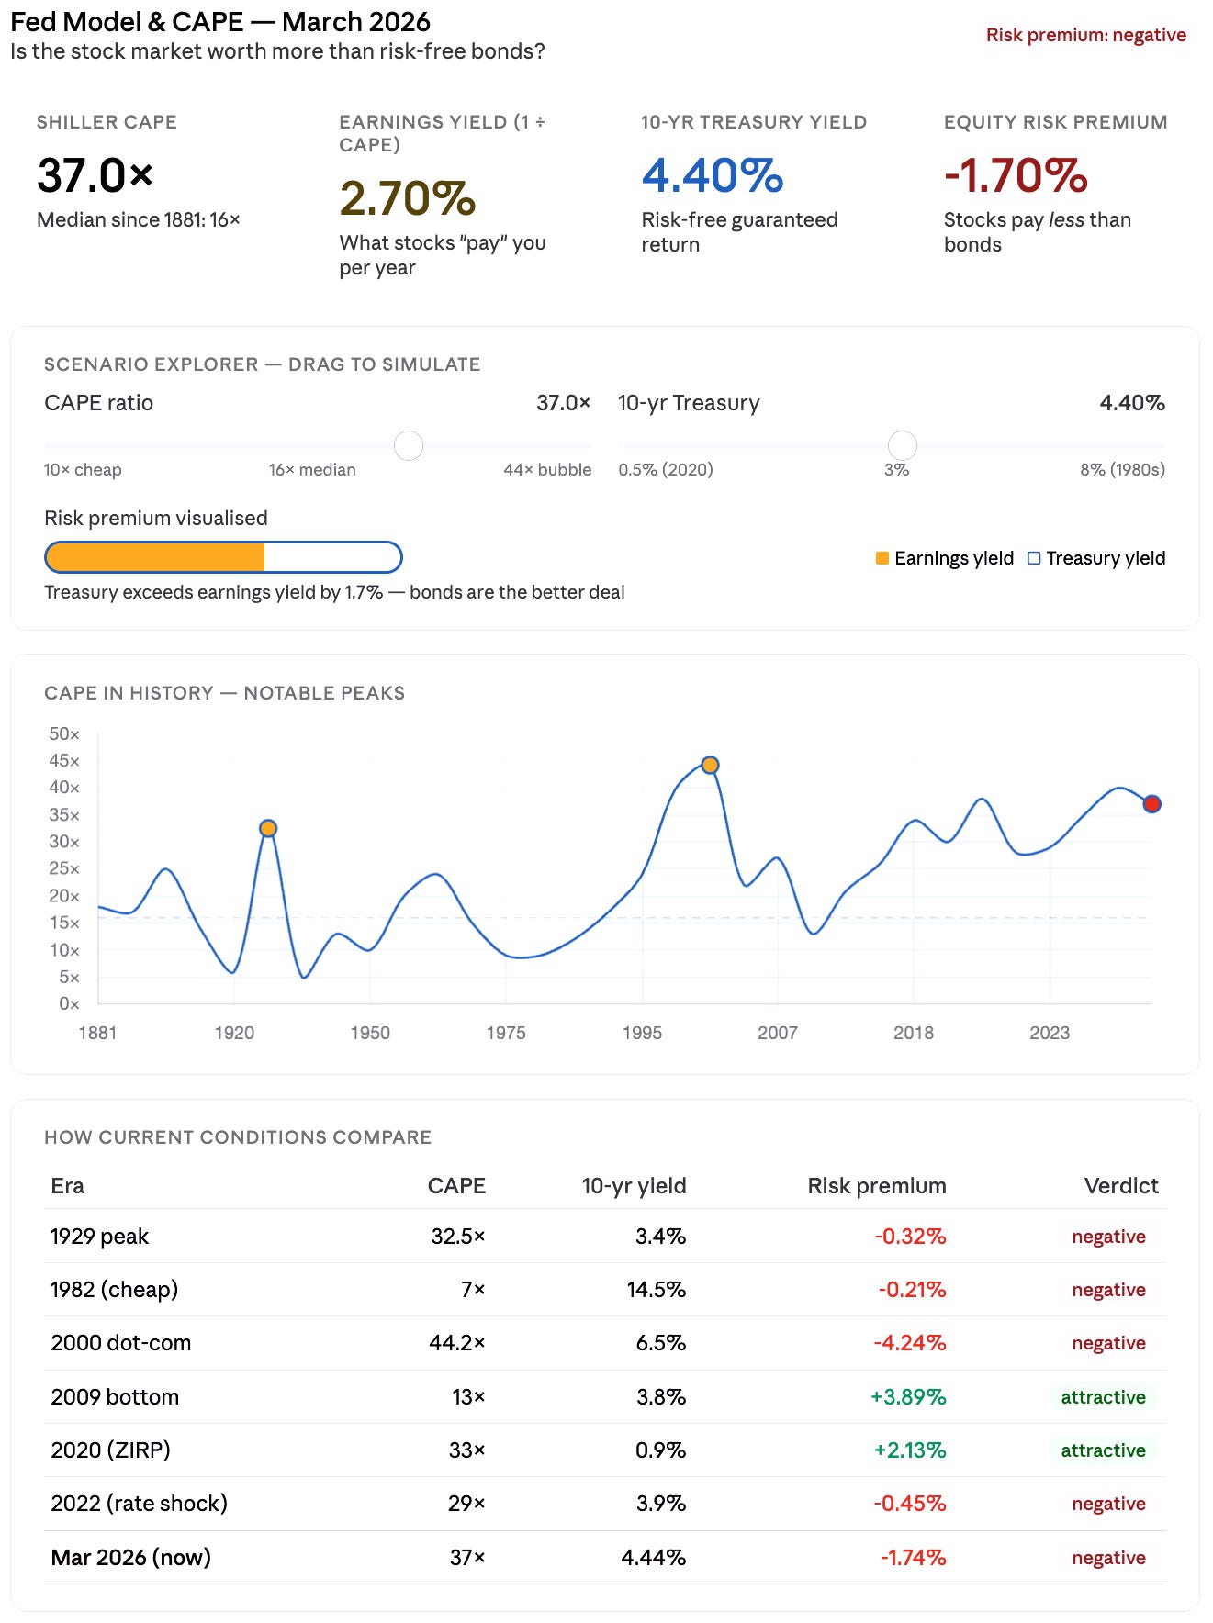Click the 'attractive' verdict for 2009 bottom
Image resolution: width=1213 pixels, height=1623 pixels.
click(1104, 1396)
